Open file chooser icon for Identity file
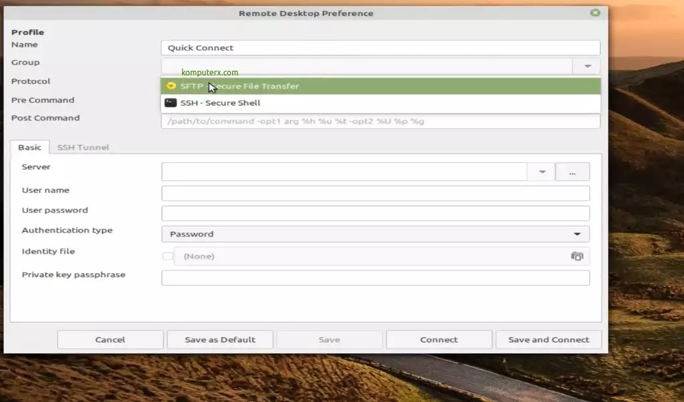The image size is (684, 402). (577, 256)
